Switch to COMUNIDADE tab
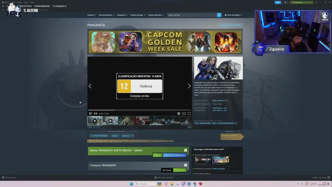 pyautogui.click(x=42, y=6)
